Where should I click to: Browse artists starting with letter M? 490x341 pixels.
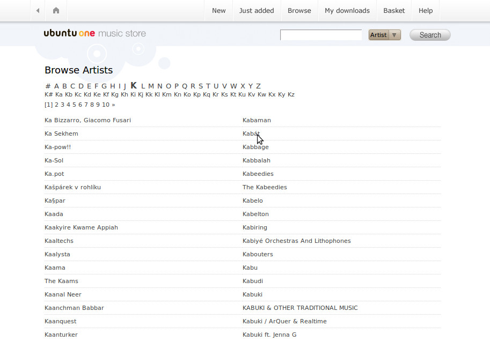pos(151,86)
